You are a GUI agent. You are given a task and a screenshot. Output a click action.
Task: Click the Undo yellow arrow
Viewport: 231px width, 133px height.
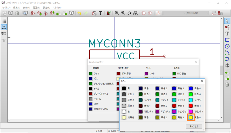click(79, 13)
